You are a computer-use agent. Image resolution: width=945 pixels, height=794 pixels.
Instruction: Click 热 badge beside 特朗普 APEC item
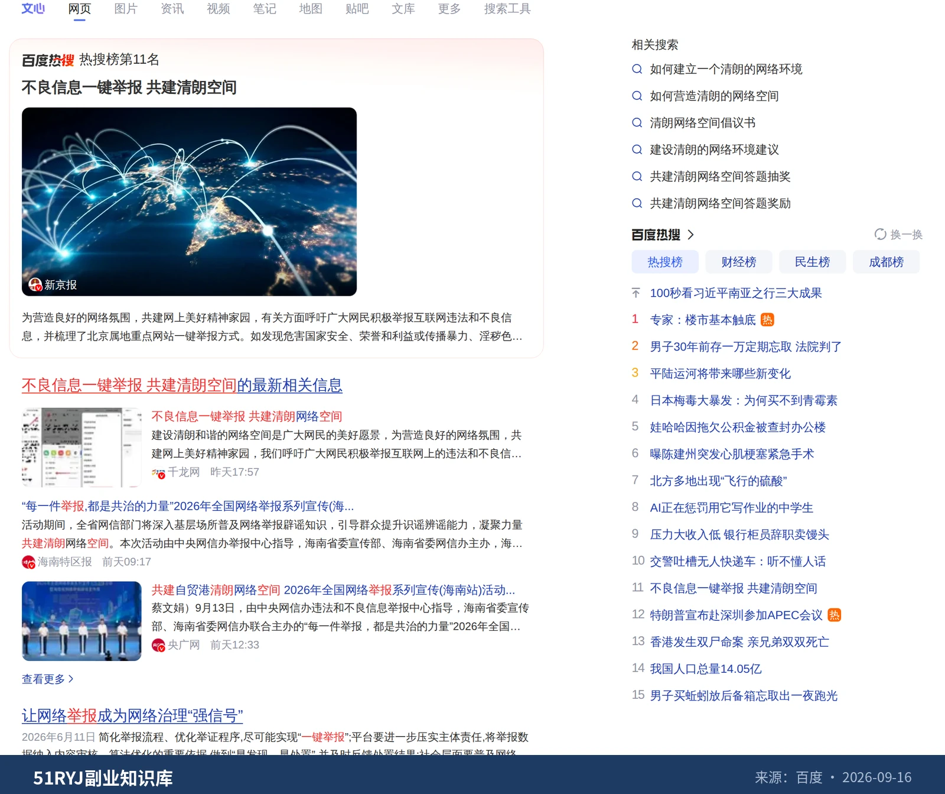(x=834, y=615)
